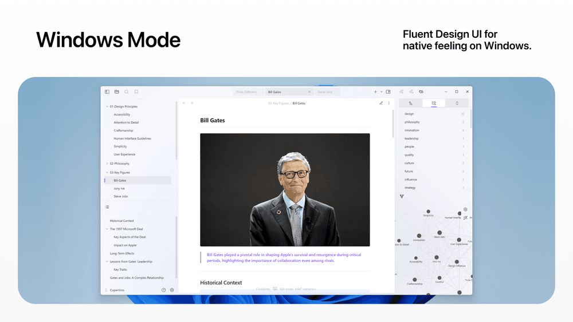Click the pencil edit mode icon

(x=381, y=103)
